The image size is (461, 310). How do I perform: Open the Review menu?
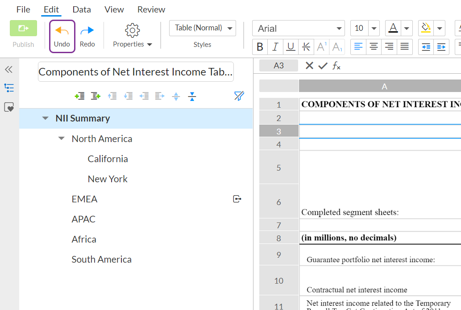coord(151,9)
